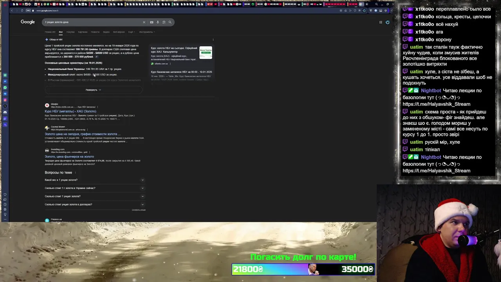The height and width of the screenshot is (282, 501).
Task: Click the Google logo
Action: click(28, 22)
